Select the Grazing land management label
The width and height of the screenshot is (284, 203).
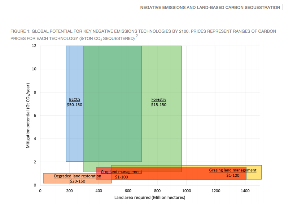pyautogui.click(x=233, y=170)
